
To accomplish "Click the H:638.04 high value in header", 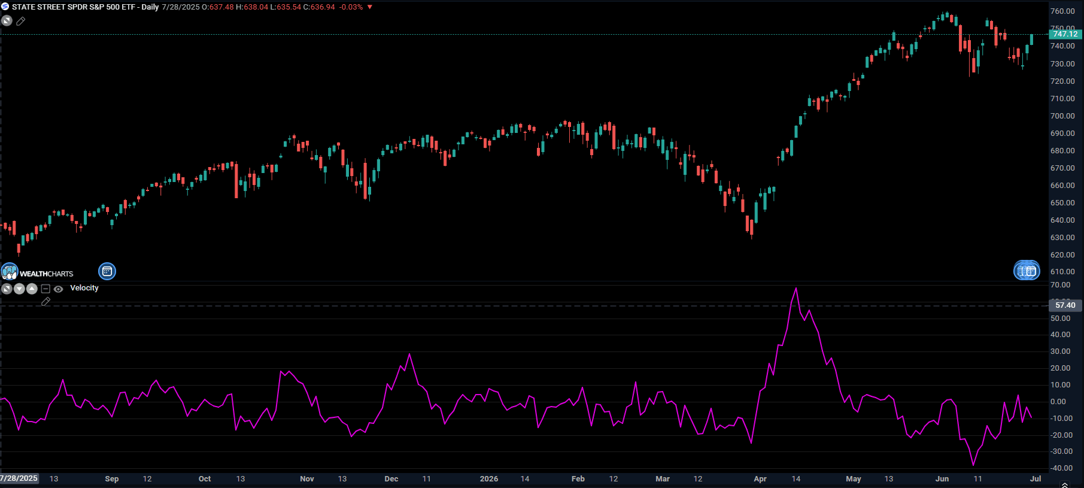I will (252, 7).
